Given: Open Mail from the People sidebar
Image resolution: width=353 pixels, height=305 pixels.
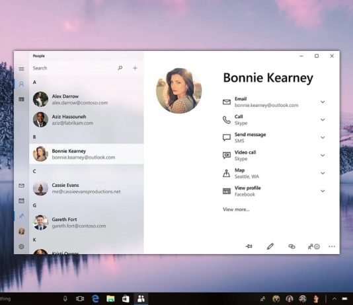Looking at the screenshot, I should coord(21,186).
